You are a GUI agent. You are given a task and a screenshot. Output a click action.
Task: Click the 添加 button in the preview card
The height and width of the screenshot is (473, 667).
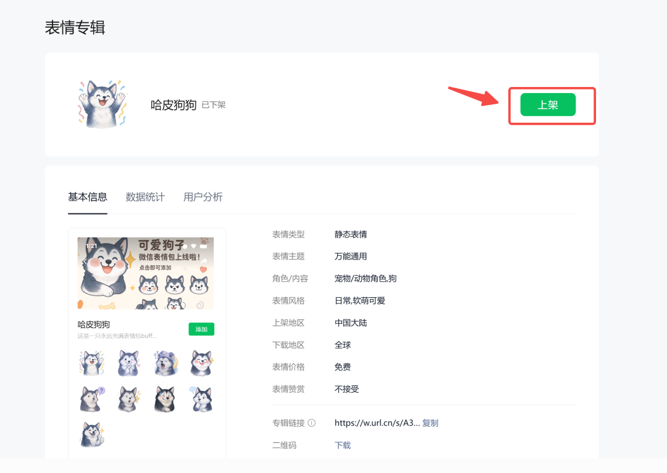(x=201, y=329)
